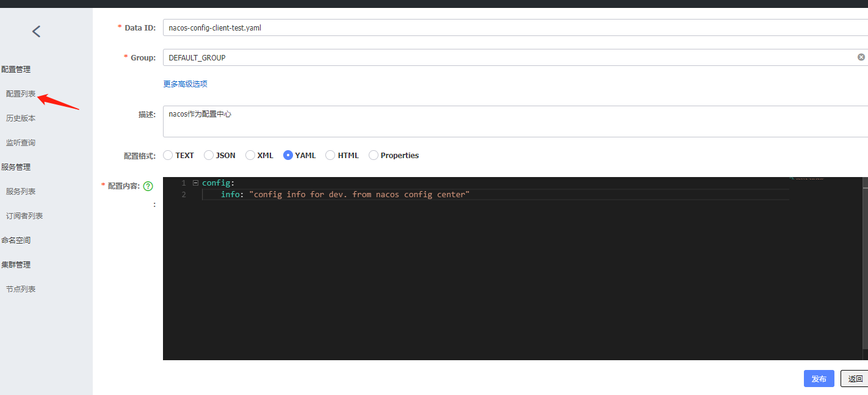Select XML format radio button

(250, 155)
